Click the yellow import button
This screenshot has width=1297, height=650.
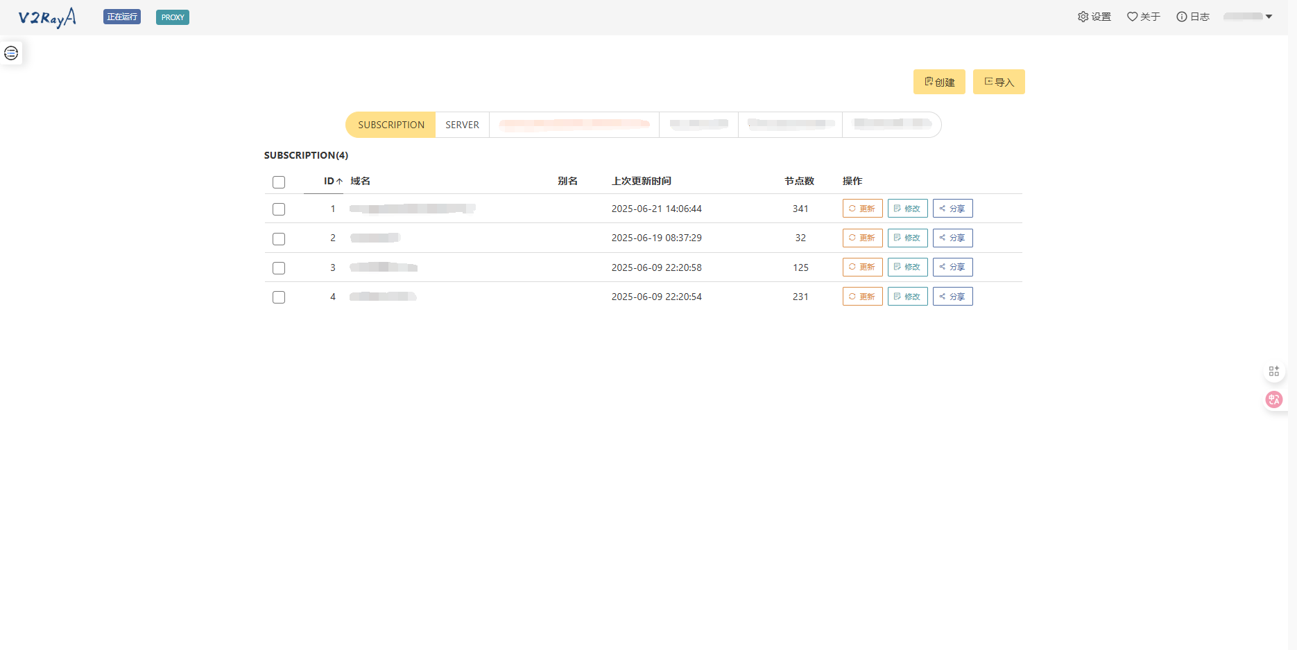tap(999, 82)
